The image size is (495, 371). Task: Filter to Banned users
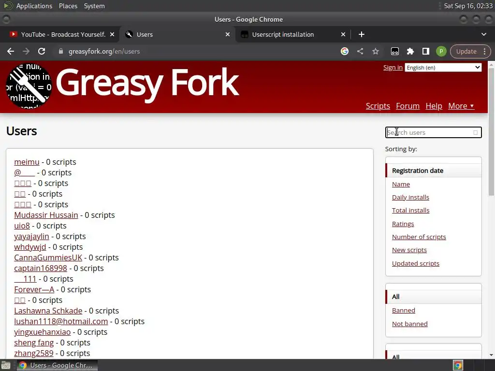(404, 311)
